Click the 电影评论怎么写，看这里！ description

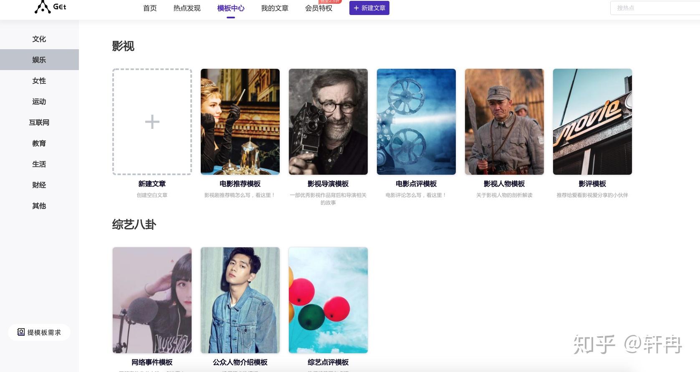pos(416,195)
